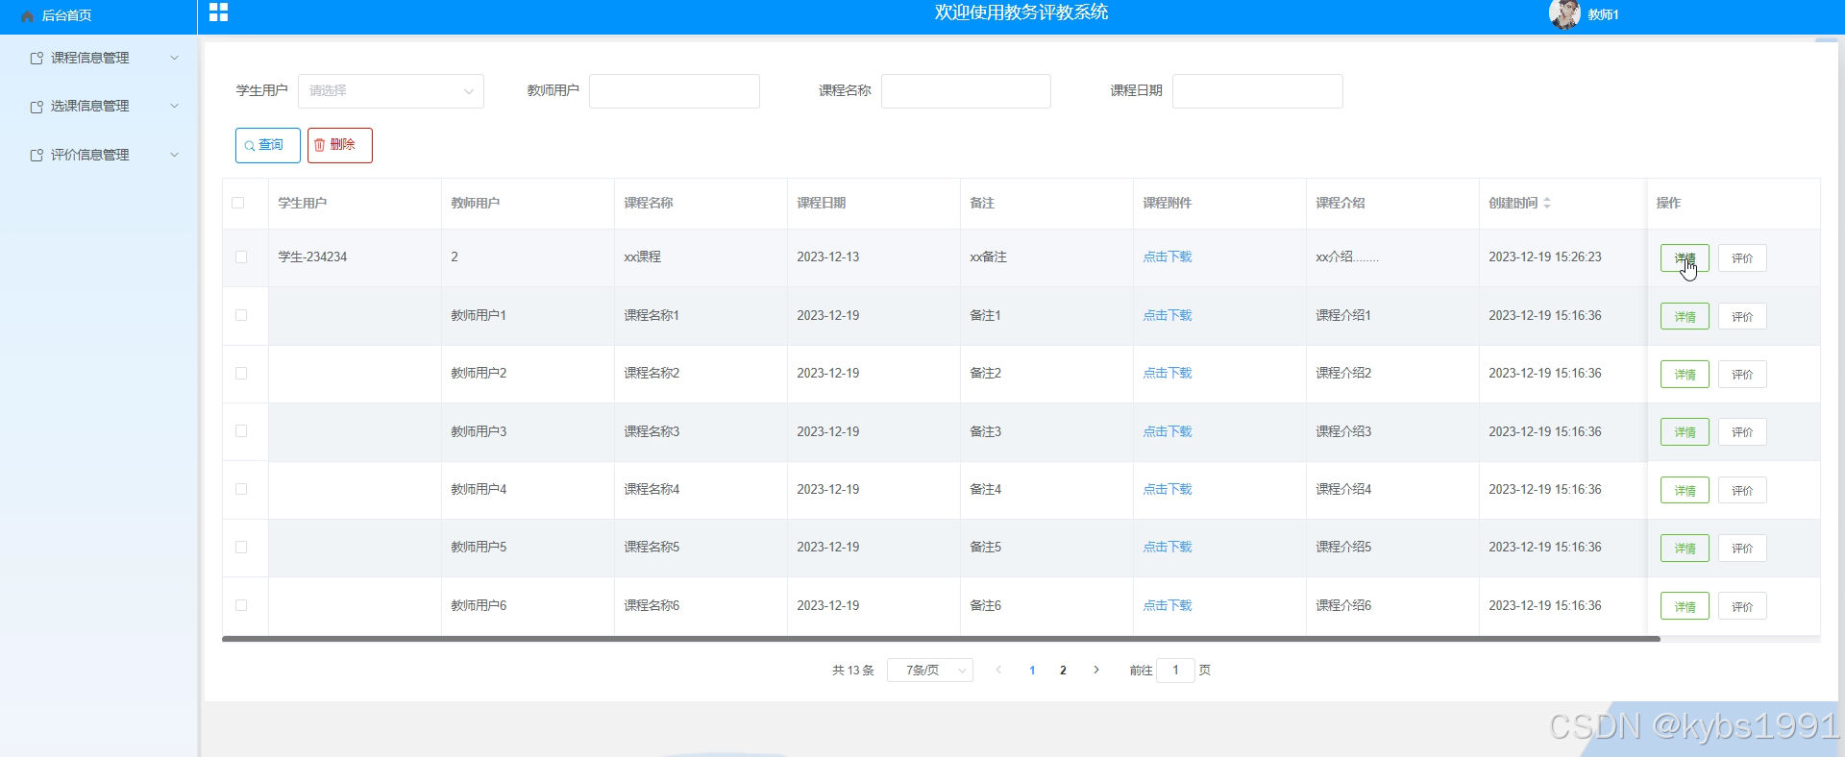Open 选课信息管理 sidebar menu
Screen dimensions: 1845x757
100,106
